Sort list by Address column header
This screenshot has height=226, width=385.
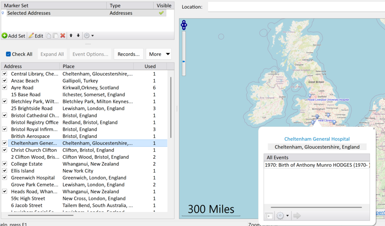pyautogui.click(x=30, y=66)
